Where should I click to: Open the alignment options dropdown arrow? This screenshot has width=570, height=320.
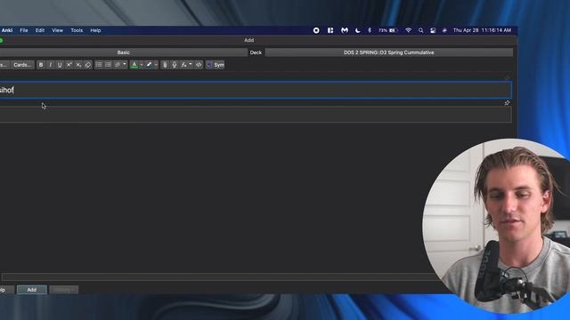coord(125,65)
